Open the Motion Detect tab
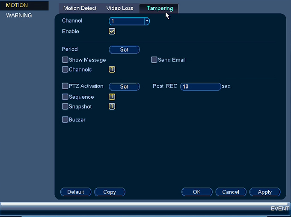Viewport: 291px width, 217px height. pos(80,8)
